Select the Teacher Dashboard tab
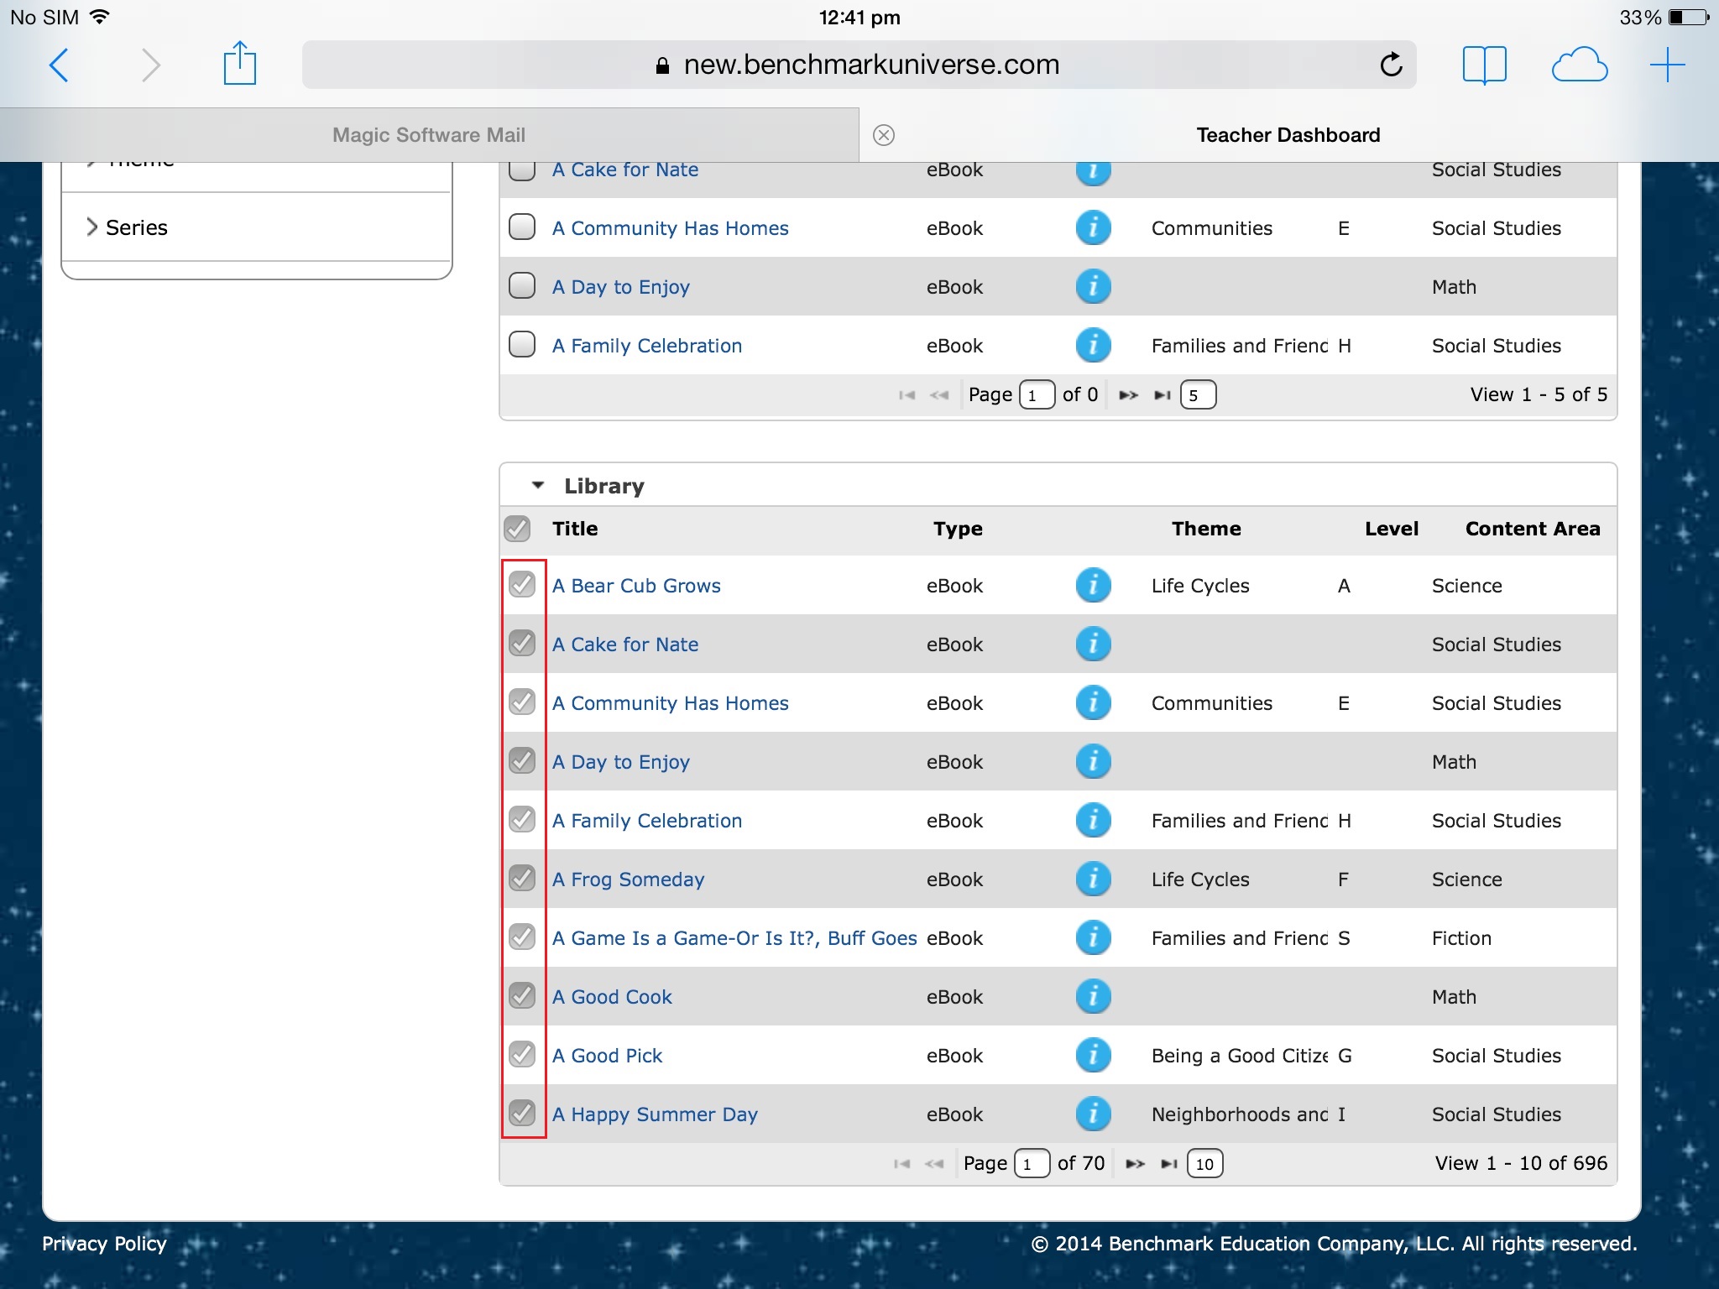The width and height of the screenshot is (1719, 1289). pos(1288,135)
